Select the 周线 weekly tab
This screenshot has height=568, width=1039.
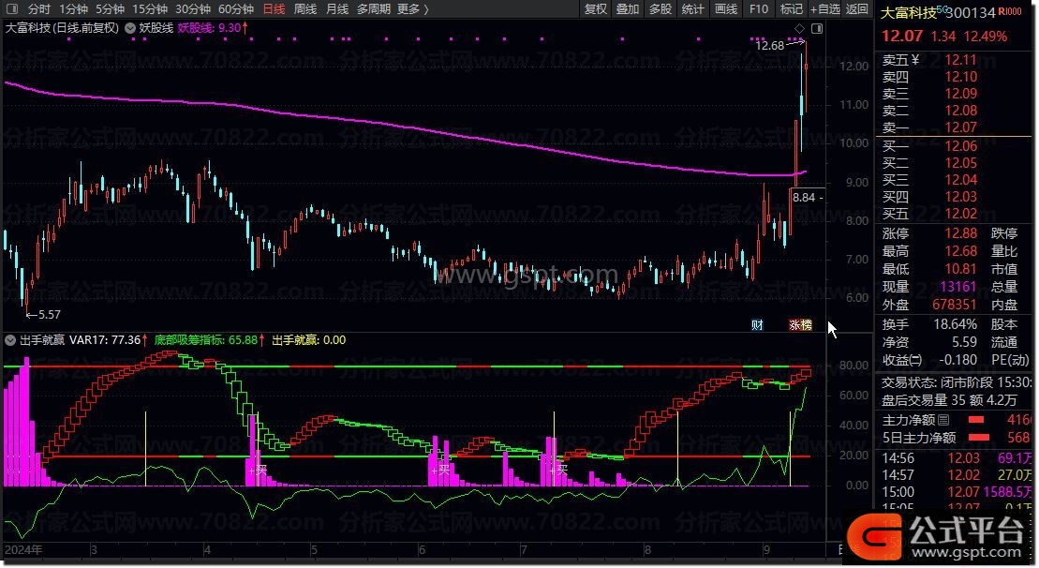304,9
